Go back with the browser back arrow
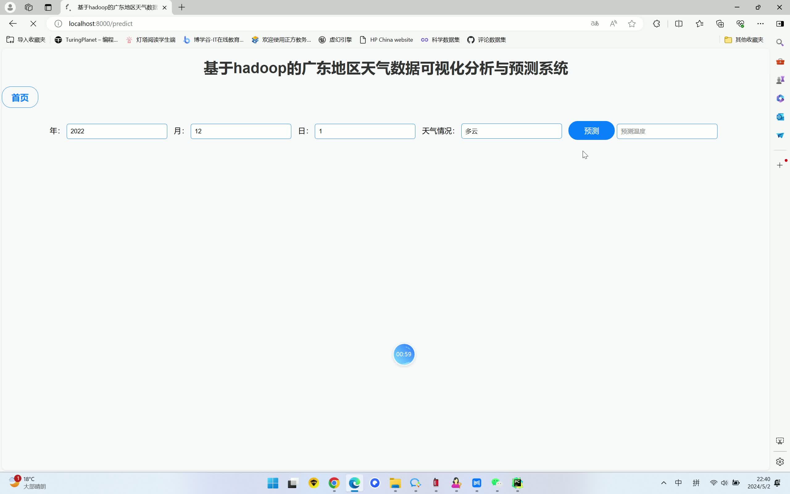Image resolution: width=790 pixels, height=494 pixels. tap(13, 23)
